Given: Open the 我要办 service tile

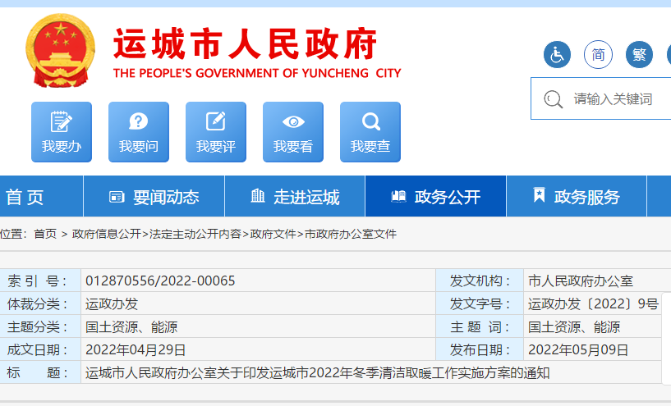Looking at the screenshot, I should coord(62,132).
